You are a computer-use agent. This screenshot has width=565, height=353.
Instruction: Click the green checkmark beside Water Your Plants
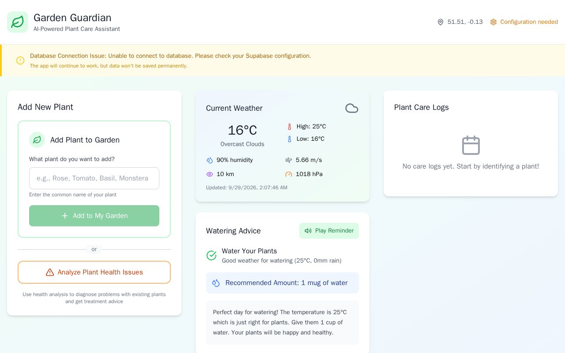point(211,255)
